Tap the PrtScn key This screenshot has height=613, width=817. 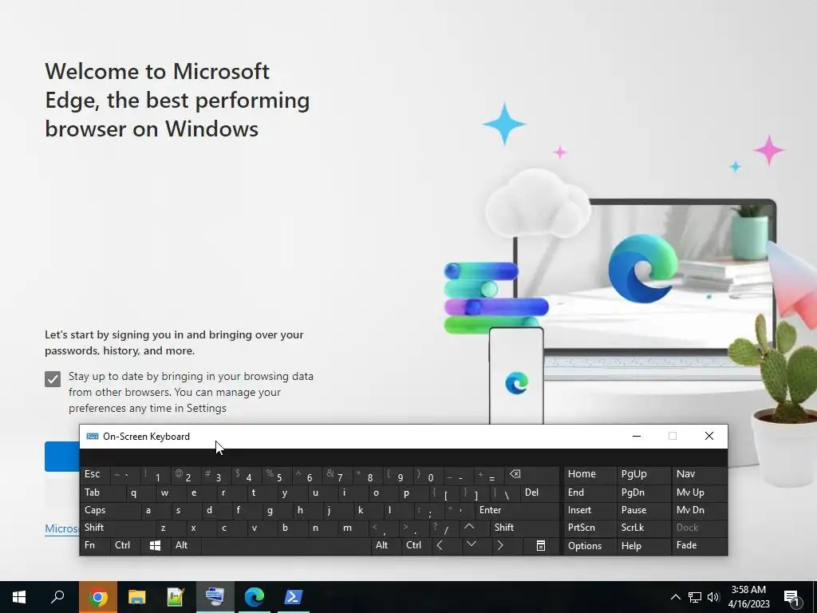pos(590,528)
